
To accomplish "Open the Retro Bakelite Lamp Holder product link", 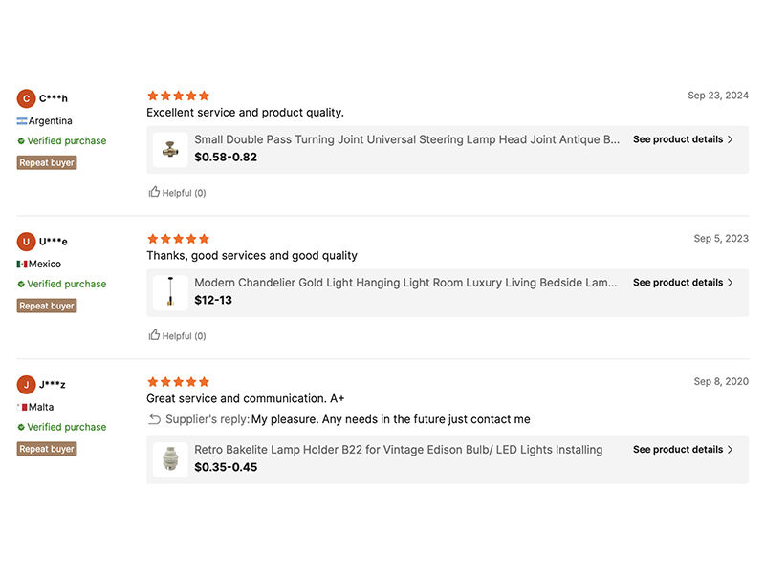I will pos(397,449).
